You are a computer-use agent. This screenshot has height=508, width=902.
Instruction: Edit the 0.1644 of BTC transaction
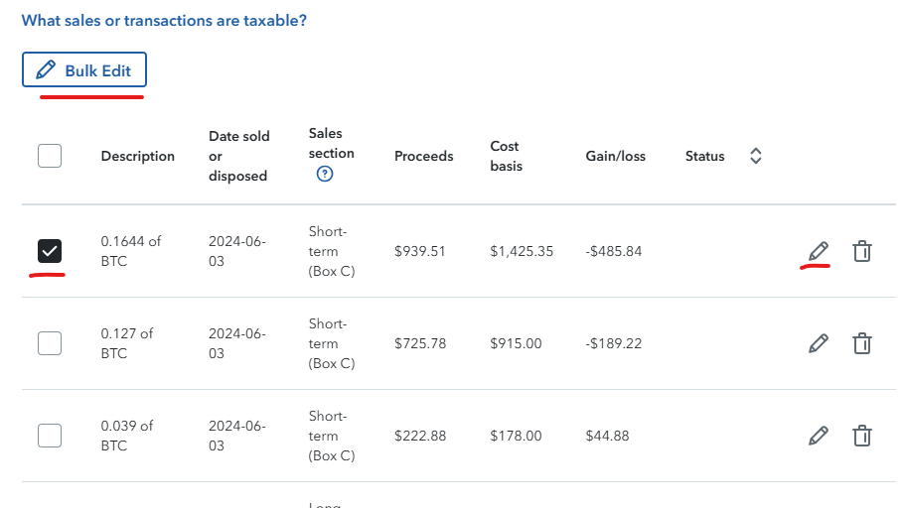818,251
